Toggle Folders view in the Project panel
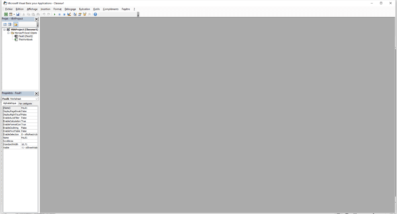This screenshot has height=214, width=397. coord(16,24)
